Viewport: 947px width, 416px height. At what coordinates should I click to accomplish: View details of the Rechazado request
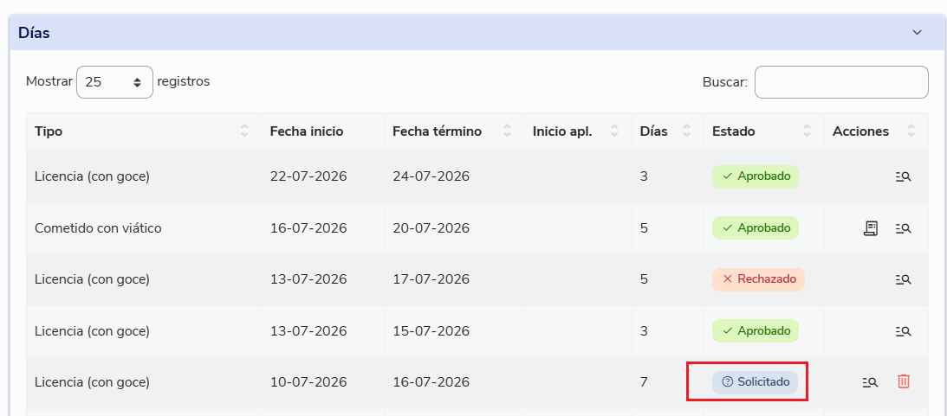click(903, 279)
